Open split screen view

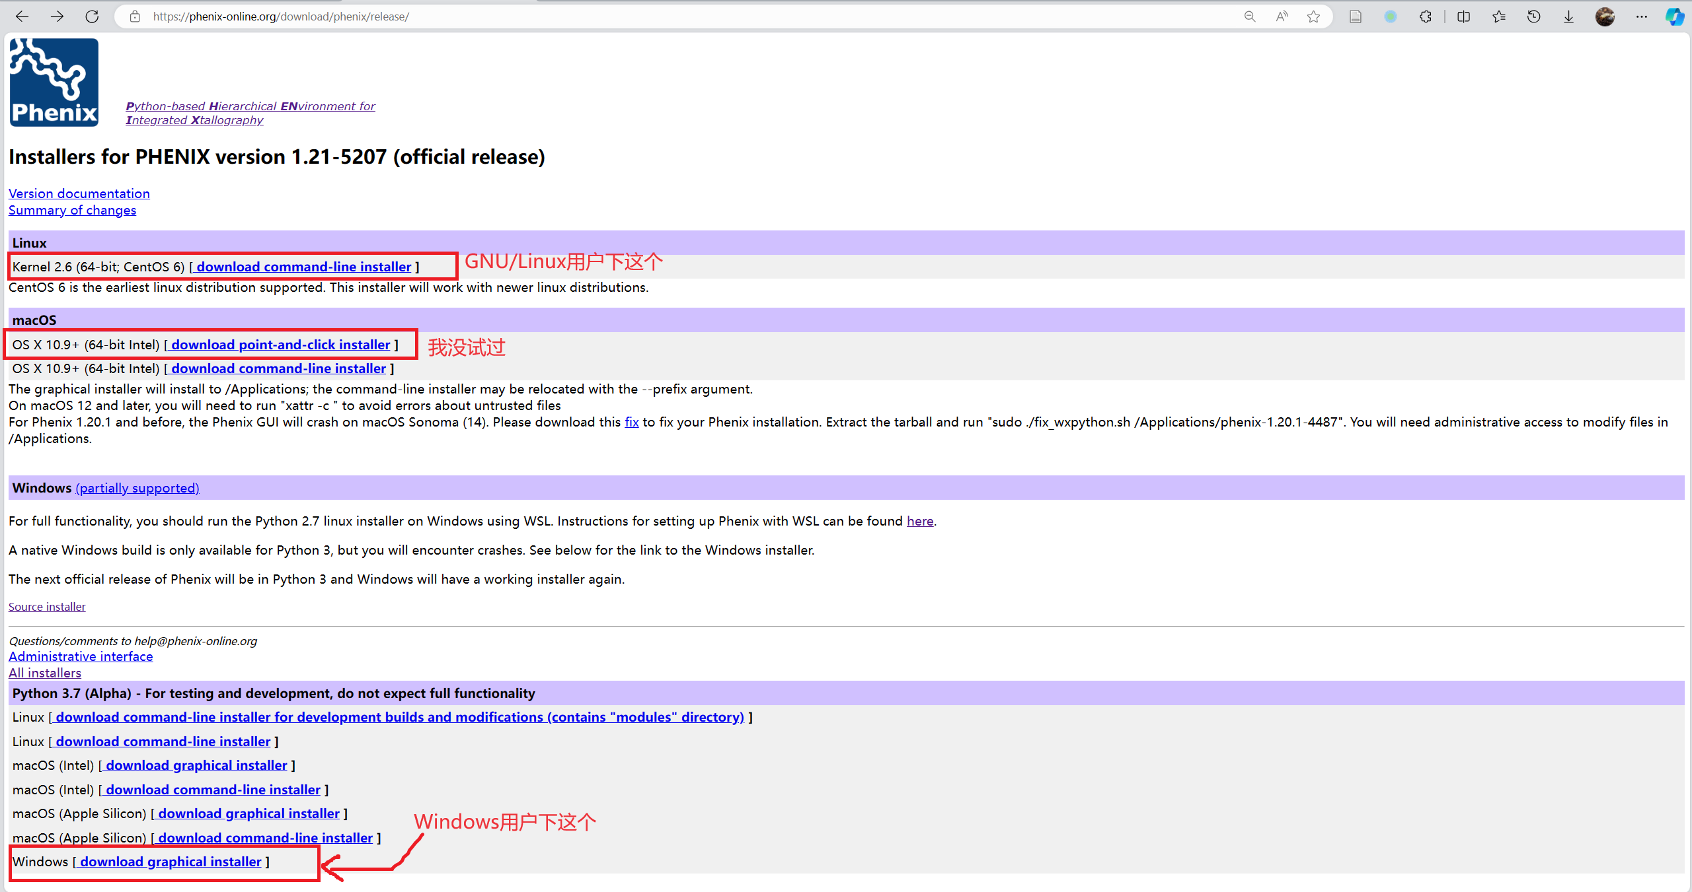(x=1463, y=17)
